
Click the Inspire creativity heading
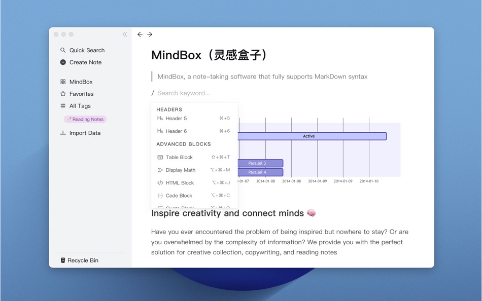[233, 213]
